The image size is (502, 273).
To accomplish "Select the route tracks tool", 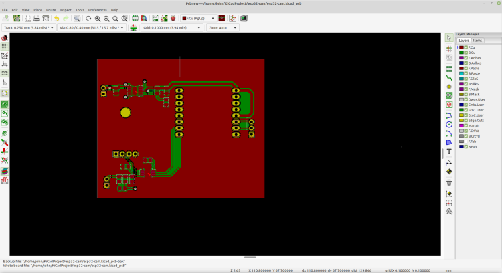I will click(449, 78).
